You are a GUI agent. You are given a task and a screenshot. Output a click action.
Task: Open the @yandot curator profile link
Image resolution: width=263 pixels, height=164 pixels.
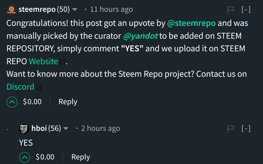click(140, 36)
